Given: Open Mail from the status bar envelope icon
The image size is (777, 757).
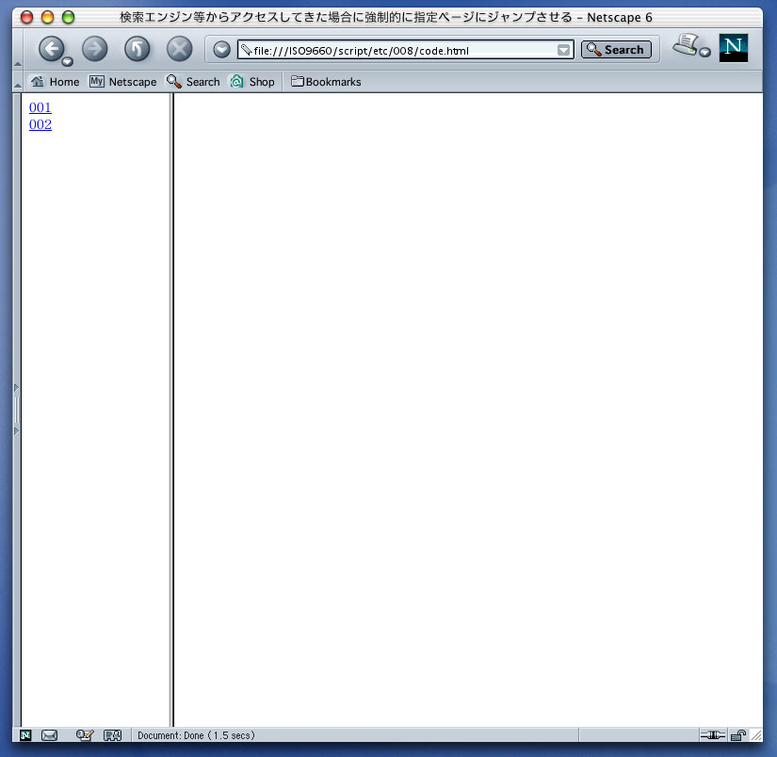Looking at the screenshot, I should pyautogui.click(x=49, y=735).
